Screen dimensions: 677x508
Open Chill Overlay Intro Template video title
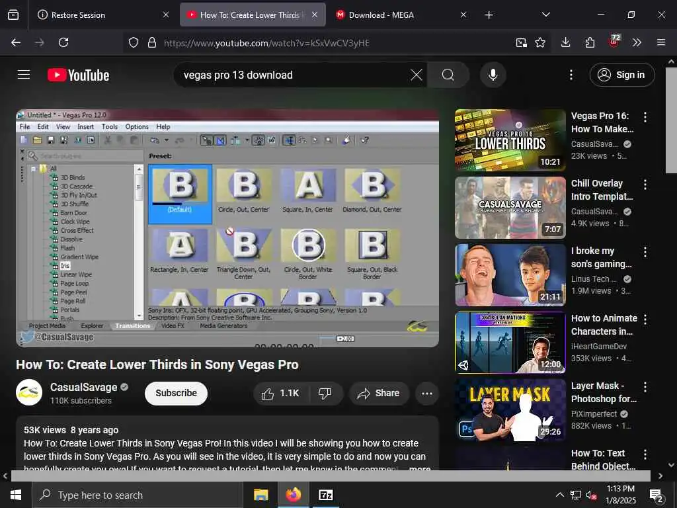point(602,190)
